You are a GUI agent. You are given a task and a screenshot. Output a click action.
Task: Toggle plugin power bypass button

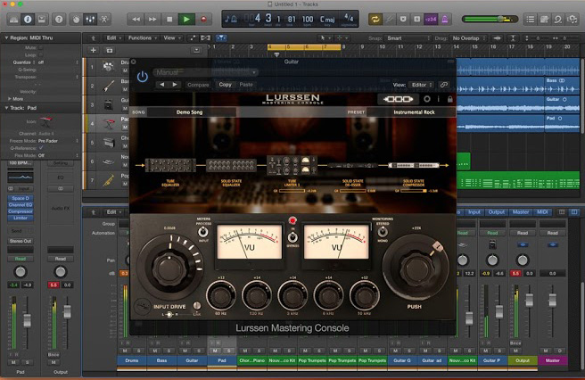142,77
